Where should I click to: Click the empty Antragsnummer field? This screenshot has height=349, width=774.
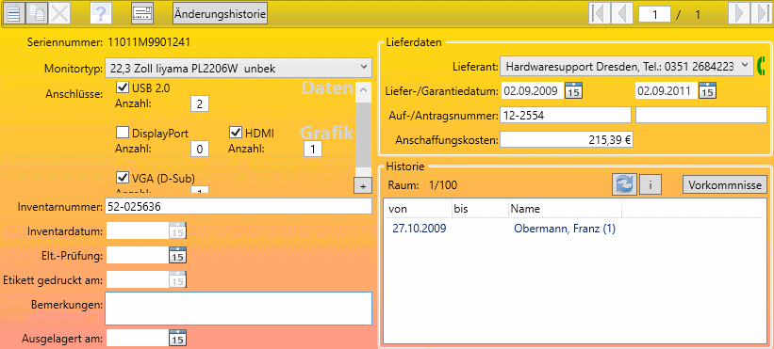[x=701, y=115]
